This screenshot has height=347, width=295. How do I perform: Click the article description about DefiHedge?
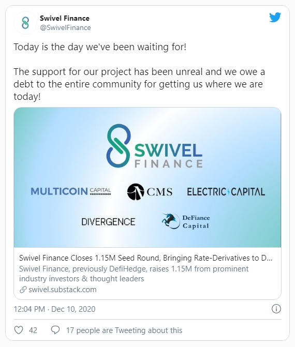point(134,274)
